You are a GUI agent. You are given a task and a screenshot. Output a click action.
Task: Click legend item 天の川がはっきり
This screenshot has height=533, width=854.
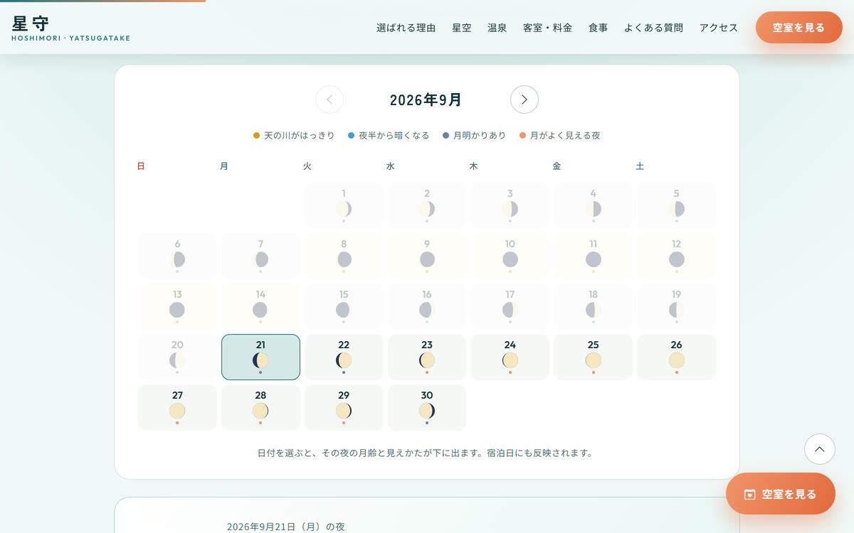(x=294, y=135)
